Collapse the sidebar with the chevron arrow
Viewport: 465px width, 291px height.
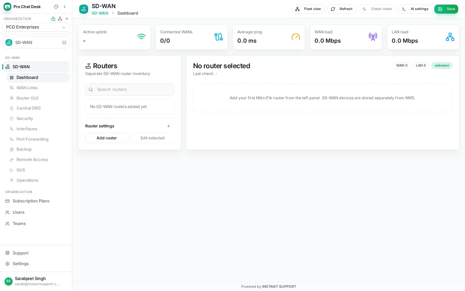coord(65,7)
